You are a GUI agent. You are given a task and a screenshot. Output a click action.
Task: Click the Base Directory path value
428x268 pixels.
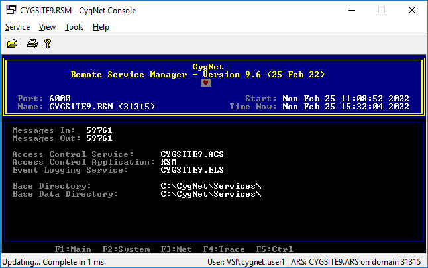(211, 186)
